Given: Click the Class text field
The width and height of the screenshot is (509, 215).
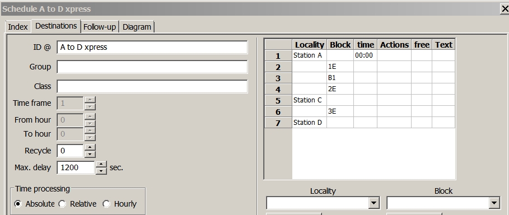Looking at the screenshot, I should click(152, 86).
